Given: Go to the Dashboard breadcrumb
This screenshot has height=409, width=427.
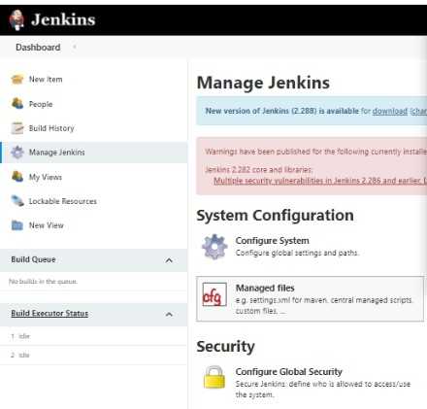Looking at the screenshot, I should pyautogui.click(x=38, y=48).
